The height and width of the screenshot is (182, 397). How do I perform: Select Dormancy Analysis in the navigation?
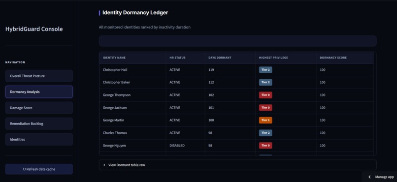(x=39, y=92)
